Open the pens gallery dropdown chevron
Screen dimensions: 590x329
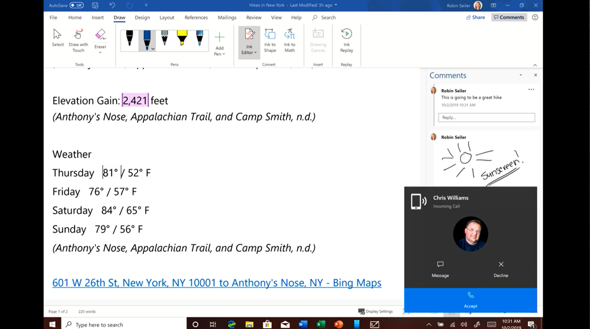(x=153, y=49)
